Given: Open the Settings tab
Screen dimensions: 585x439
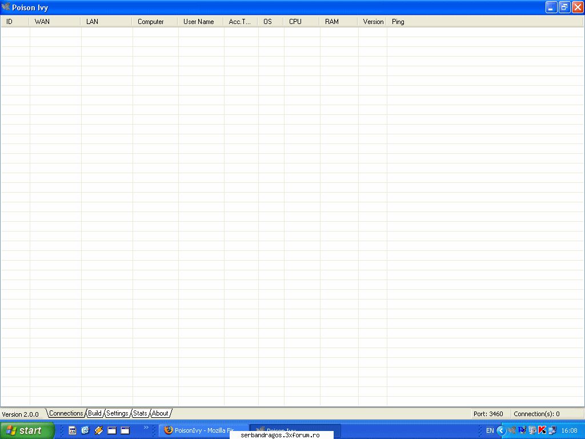Looking at the screenshot, I should 117,413.
